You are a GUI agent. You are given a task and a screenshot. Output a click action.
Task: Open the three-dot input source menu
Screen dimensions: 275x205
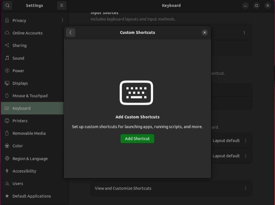(x=244, y=32)
